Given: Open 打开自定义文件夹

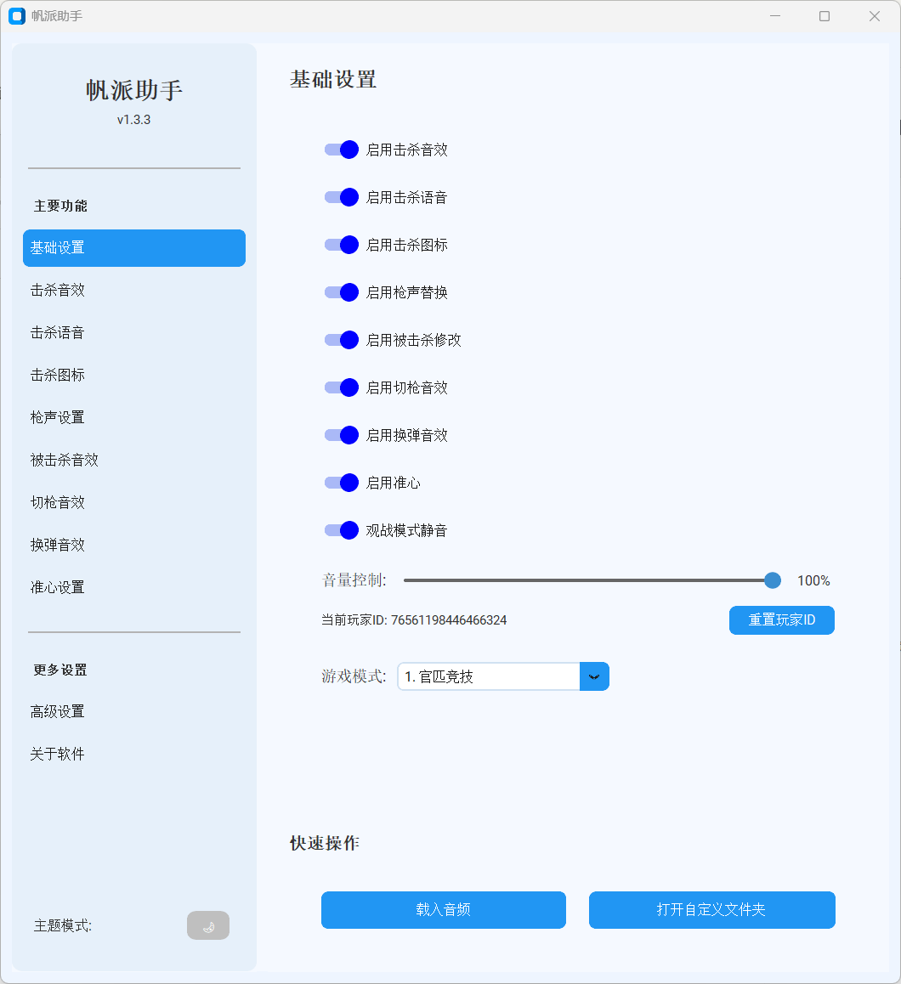Looking at the screenshot, I should point(712,910).
